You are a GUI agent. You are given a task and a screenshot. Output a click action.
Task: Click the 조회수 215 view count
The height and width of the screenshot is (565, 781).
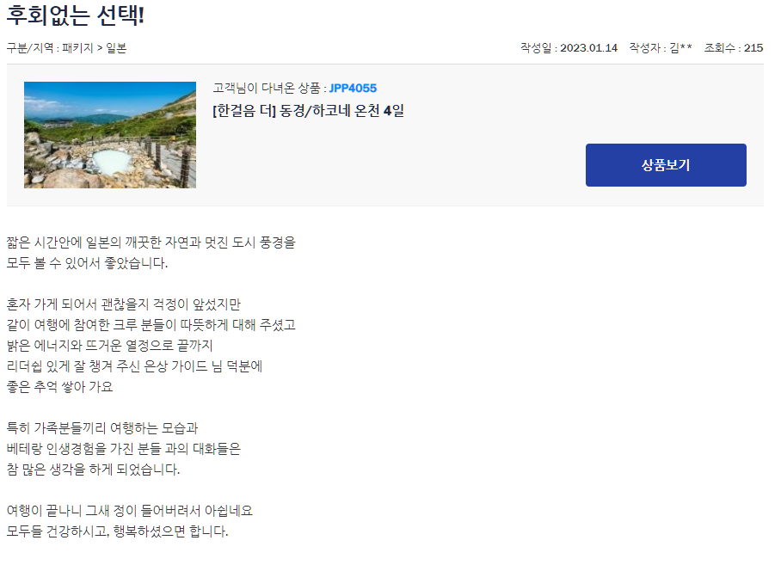click(733, 48)
